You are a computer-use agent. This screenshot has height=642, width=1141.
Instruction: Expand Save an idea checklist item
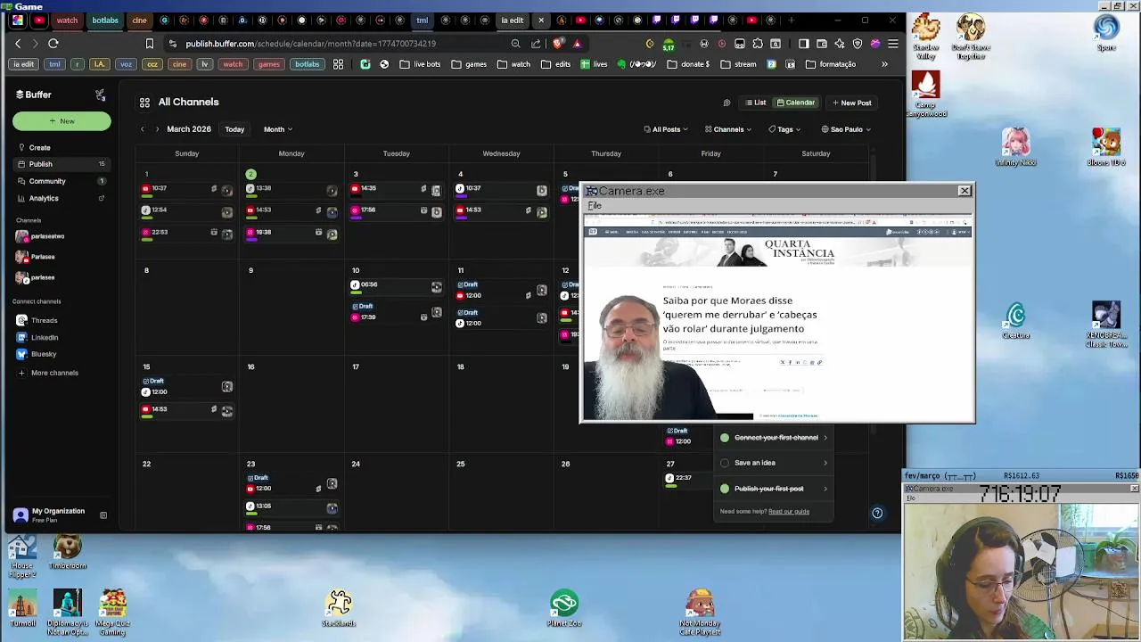tap(774, 463)
